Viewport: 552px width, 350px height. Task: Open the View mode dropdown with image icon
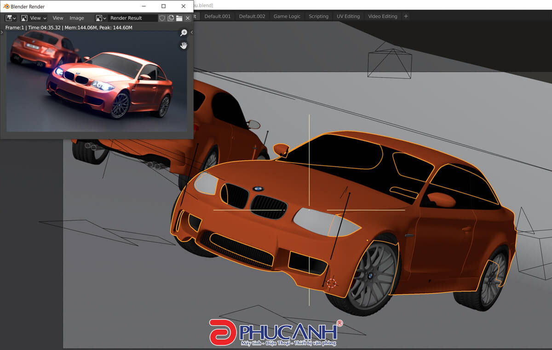pos(34,18)
